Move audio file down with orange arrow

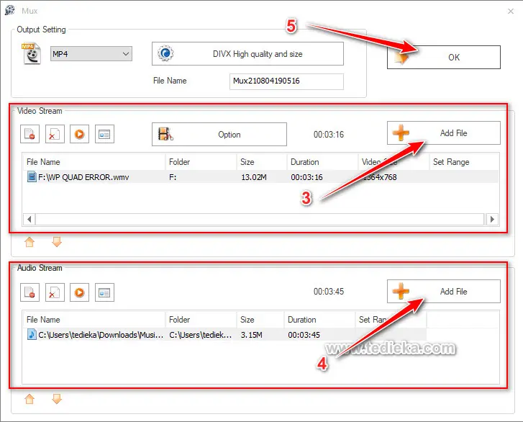[57, 399]
